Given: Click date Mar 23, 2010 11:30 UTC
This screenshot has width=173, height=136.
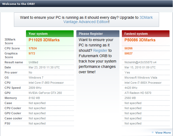Looking at the screenshot, I should click(x=44, y=67).
